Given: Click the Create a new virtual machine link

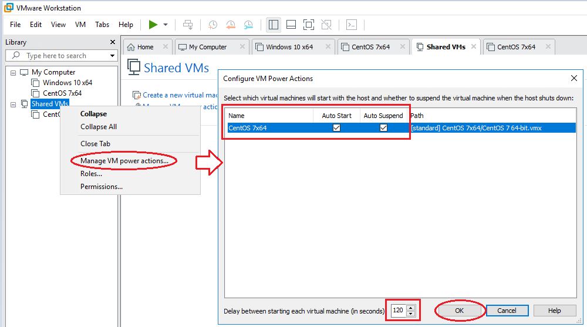Looking at the screenshot, I should pyautogui.click(x=179, y=95).
